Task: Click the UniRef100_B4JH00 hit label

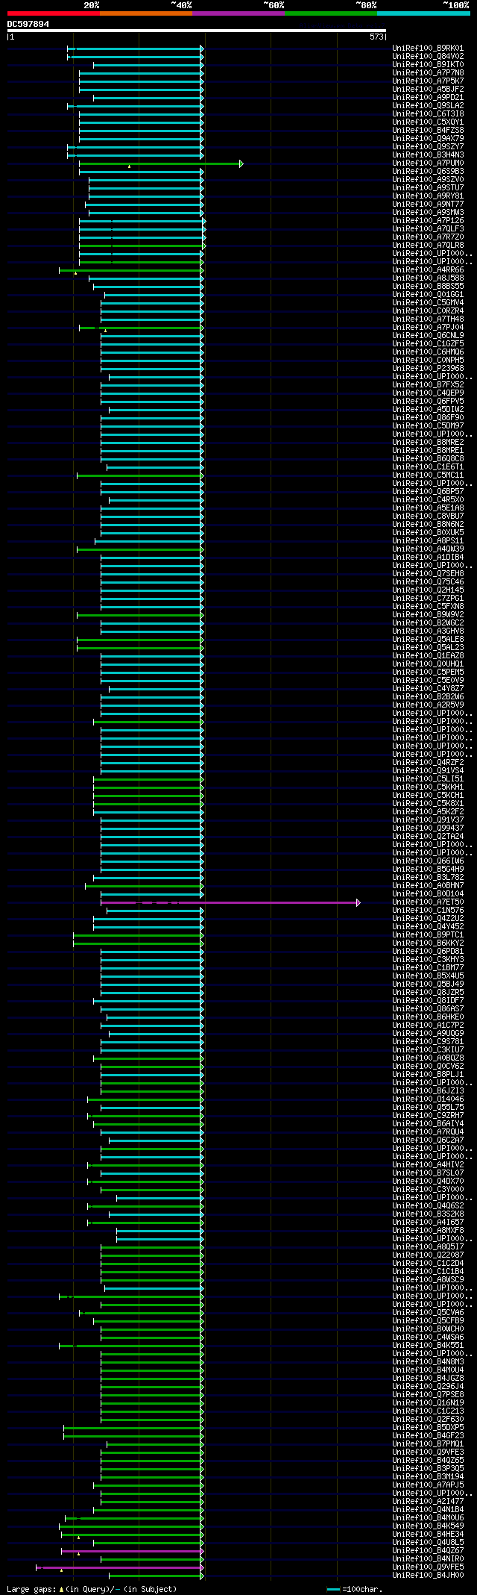Action: [428, 1576]
